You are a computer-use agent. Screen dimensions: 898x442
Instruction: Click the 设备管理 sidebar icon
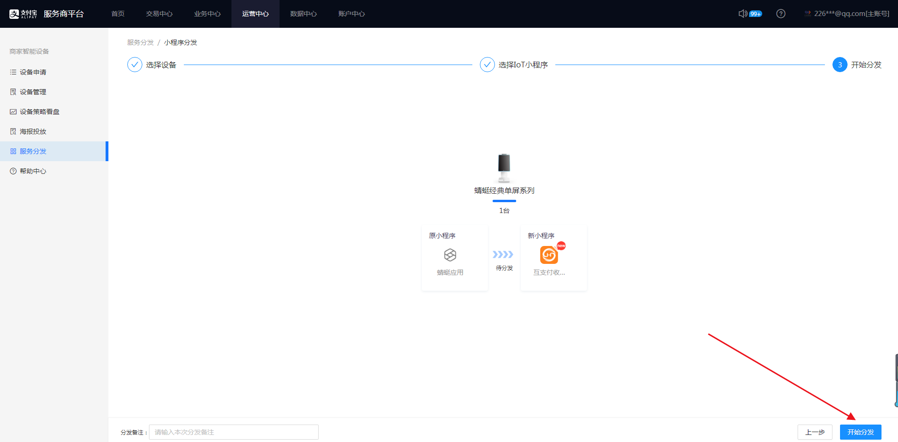coord(13,92)
